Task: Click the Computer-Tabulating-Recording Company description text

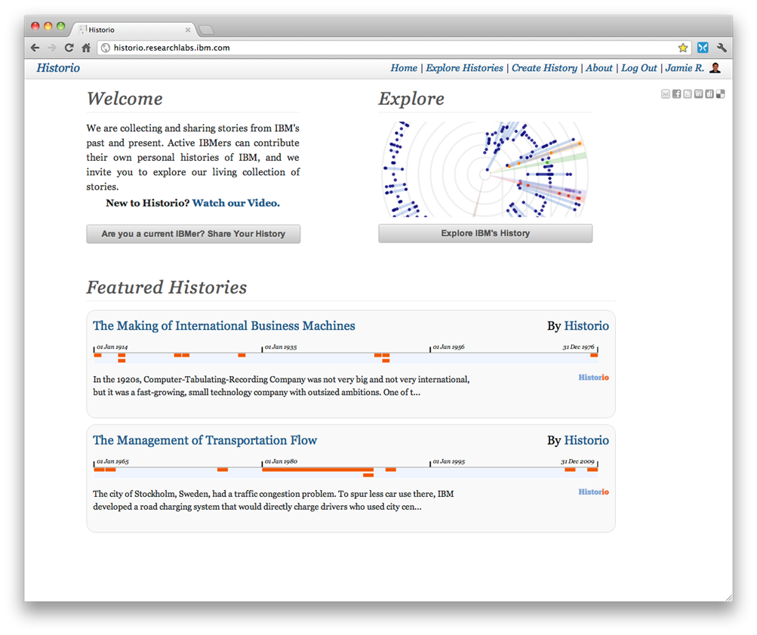Action: click(282, 386)
